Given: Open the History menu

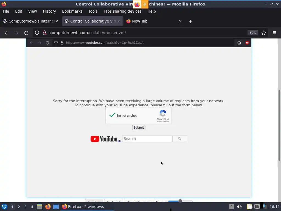Looking at the screenshot, I should 49,11.
